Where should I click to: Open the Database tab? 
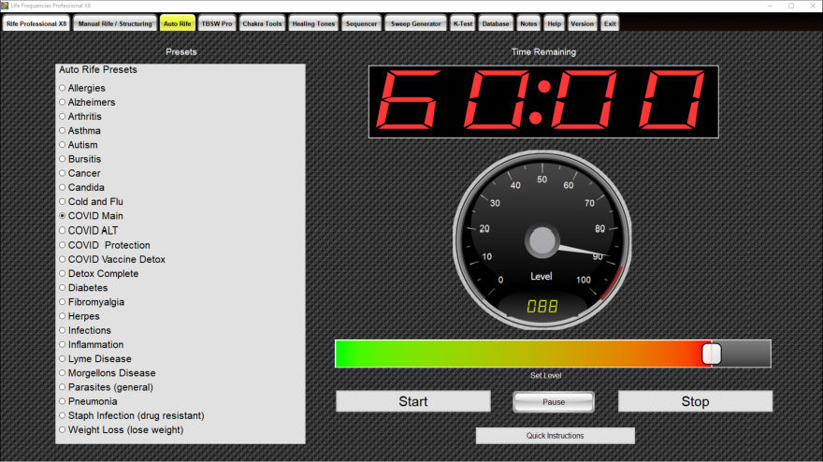496,23
